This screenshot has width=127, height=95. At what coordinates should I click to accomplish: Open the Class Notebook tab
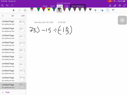coord(78,6)
